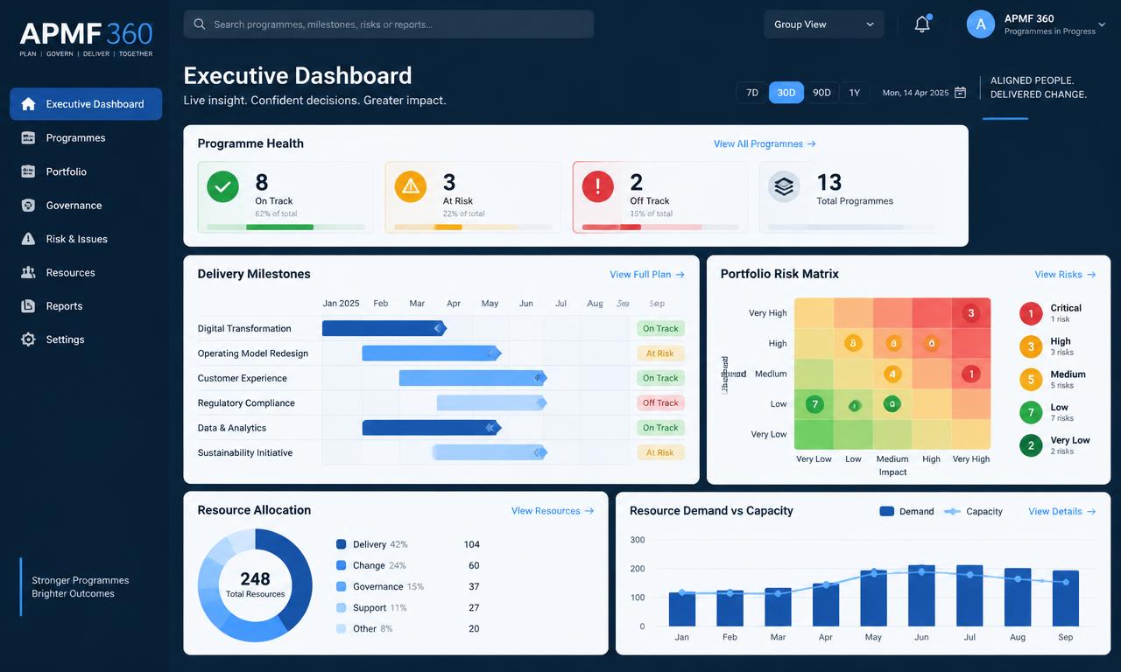Go to Programmes in sidebar

coord(86,138)
